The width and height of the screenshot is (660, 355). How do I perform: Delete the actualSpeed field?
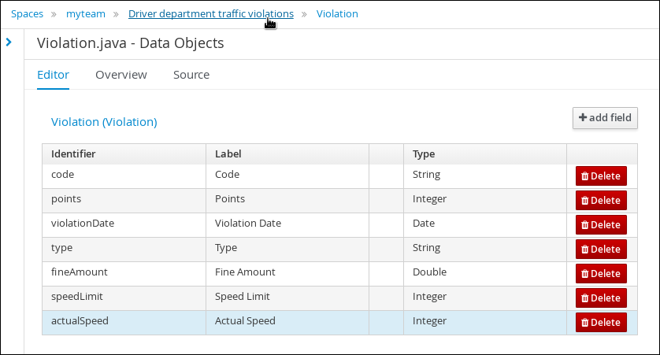point(601,322)
